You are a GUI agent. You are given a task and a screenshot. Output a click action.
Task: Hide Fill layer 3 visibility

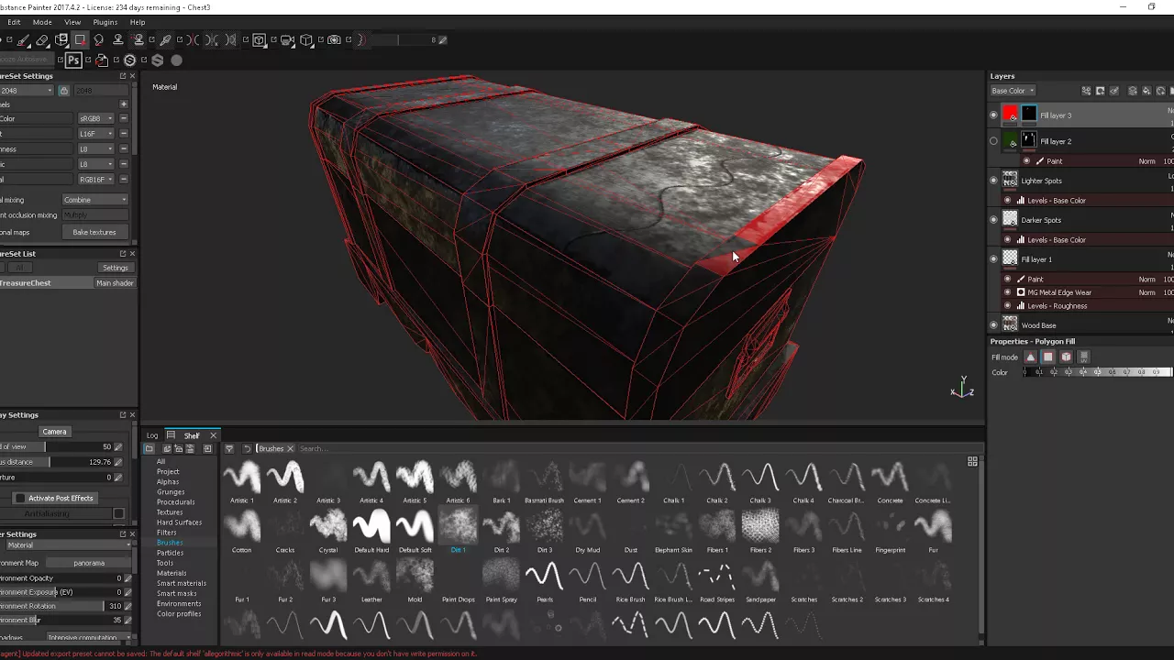click(993, 115)
